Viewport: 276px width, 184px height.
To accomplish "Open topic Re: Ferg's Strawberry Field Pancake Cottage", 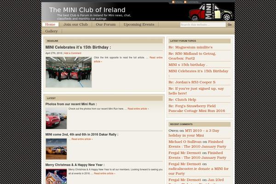I will (197, 109).
